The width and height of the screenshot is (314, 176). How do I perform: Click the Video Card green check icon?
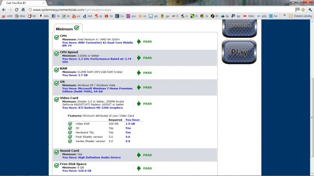tap(56, 100)
